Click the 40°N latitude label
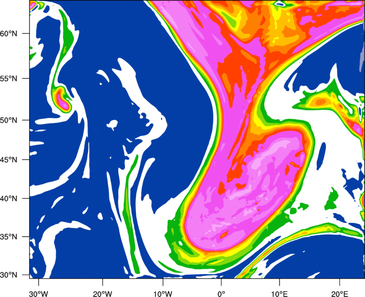The width and height of the screenshot is (365, 297). tap(9, 199)
